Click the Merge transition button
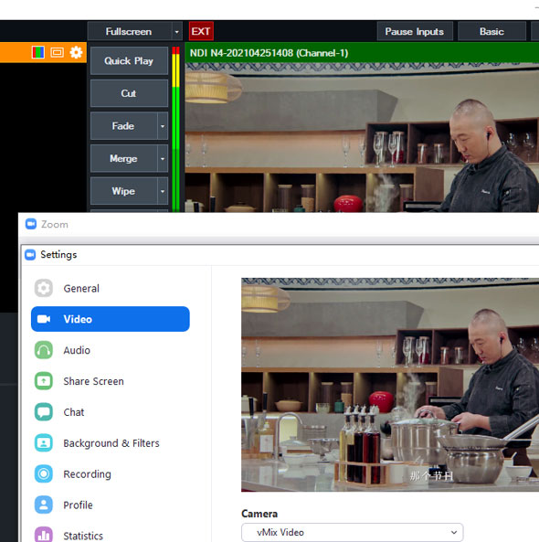Viewport: 539px width, 542px height. [x=123, y=159]
